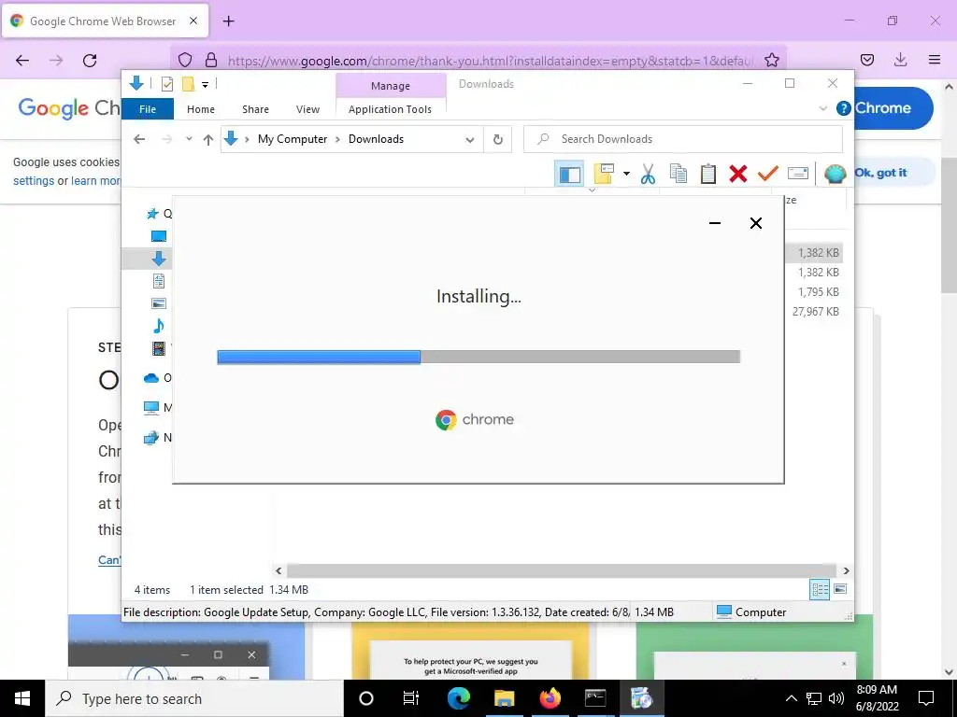Click the 27,967 KB file size entry
This screenshot has height=717, width=957.
(815, 312)
